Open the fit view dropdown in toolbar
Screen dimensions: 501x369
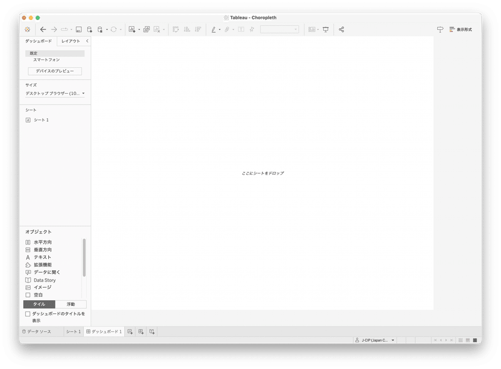coord(279,29)
